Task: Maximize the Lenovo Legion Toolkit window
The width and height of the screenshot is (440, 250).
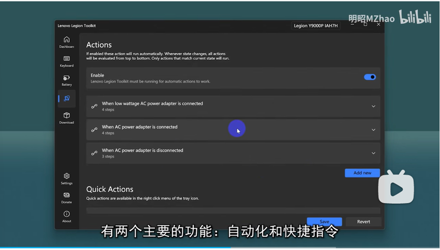Action: pos(365,24)
